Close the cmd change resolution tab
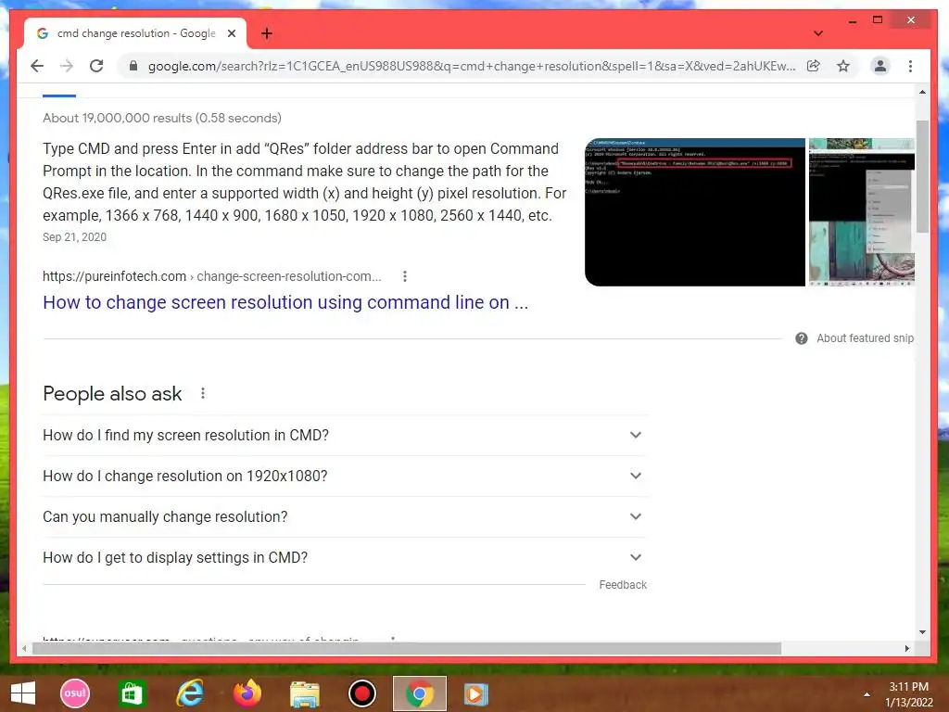The height and width of the screenshot is (712, 949). point(231,33)
